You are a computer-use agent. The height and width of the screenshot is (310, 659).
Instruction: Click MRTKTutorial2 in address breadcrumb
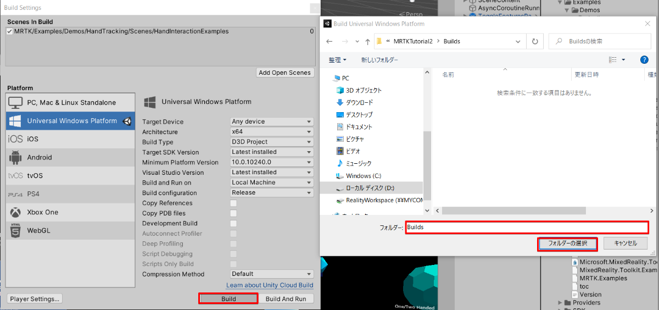point(413,41)
